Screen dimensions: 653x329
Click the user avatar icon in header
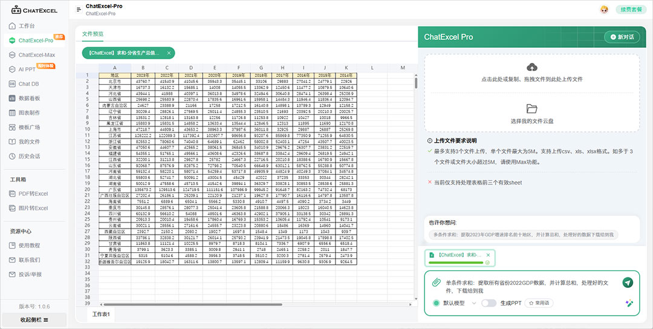(603, 9)
